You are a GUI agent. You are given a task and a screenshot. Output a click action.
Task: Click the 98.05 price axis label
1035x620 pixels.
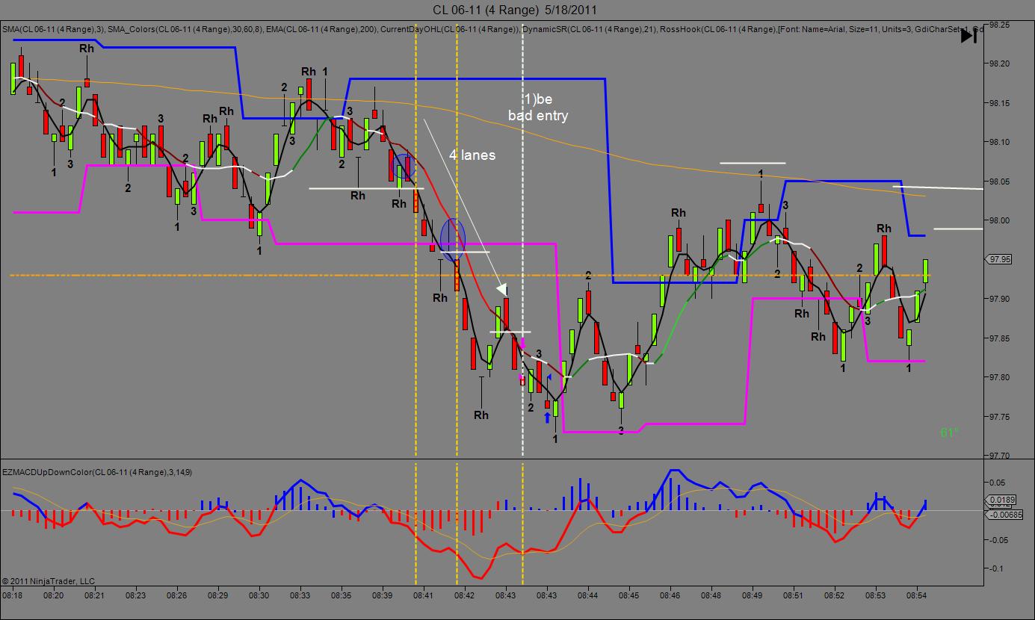pos(1000,182)
